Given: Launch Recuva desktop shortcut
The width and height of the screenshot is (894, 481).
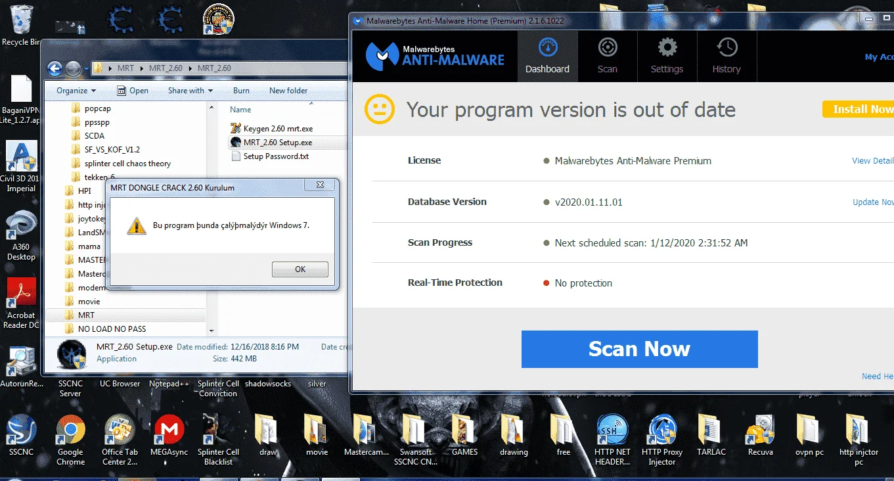Looking at the screenshot, I should 760,436.
